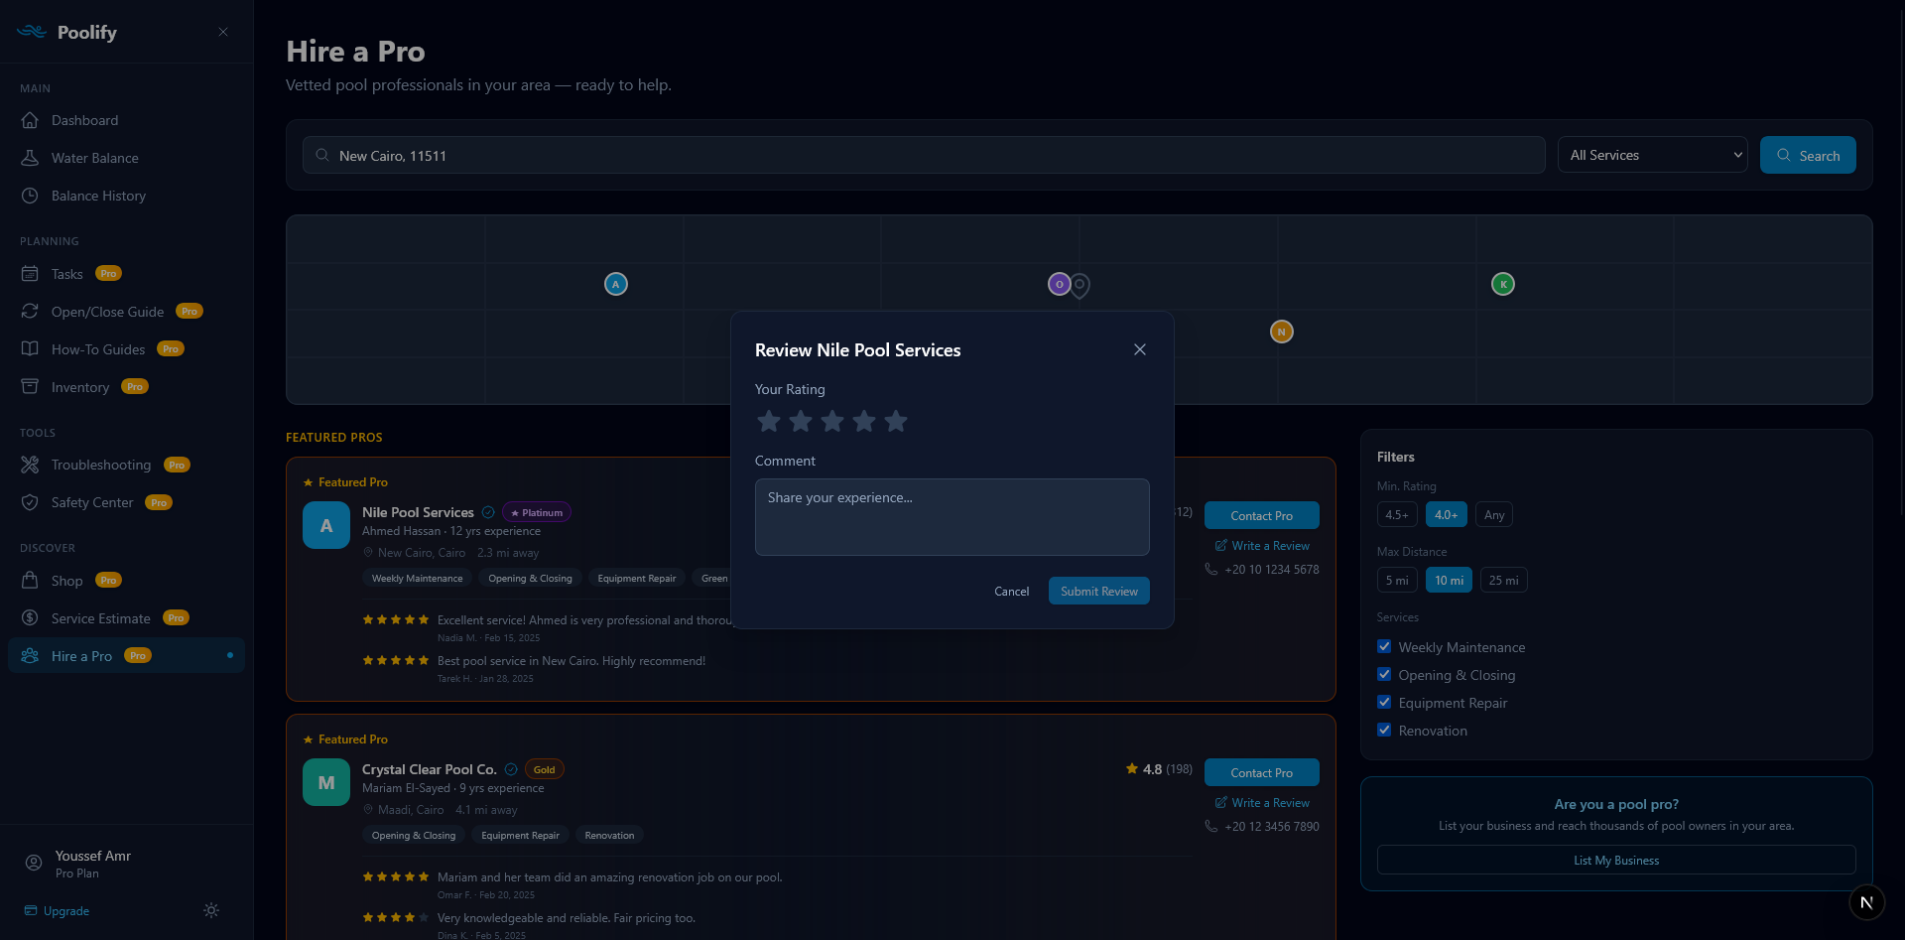Click the Nile Pool Services avatar A
1905x940 pixels.
[x=326, y=525]
